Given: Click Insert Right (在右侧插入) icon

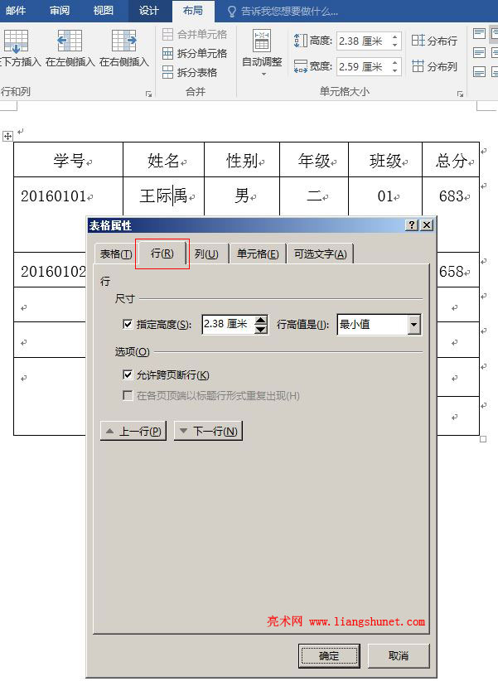Looking at the screenshot, I should pyautogui.click(x=123, y=41).
